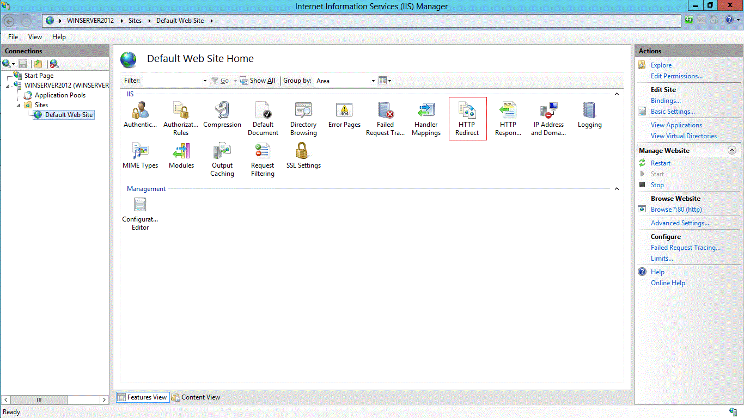Image resolution: width=744 pixels, height=418 pixels.
Task: Open the Compression feature
Action: pos(222,115)
